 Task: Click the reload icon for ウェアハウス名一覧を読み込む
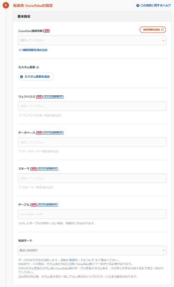click(x=20, y=115)
